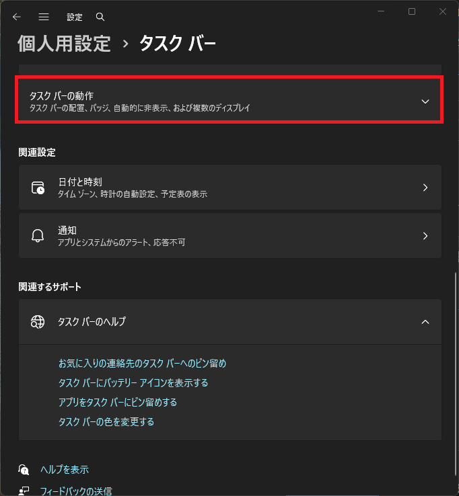Viewport: 459px width, 496px height.
Task: Open お気に入りの連絡先のタスク バーへのピン留め link
Action: (143, 364)
